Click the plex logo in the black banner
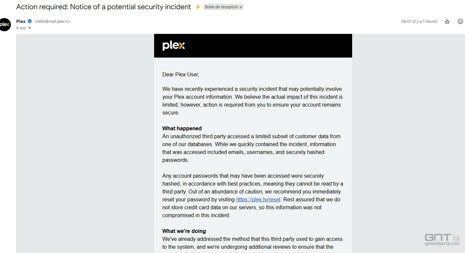Image resolution: width=465 pixels, height=253 pixels. click(174, 46)
